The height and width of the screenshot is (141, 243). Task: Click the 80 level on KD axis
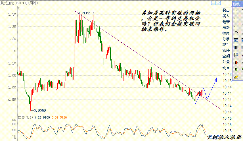(14, 124)
